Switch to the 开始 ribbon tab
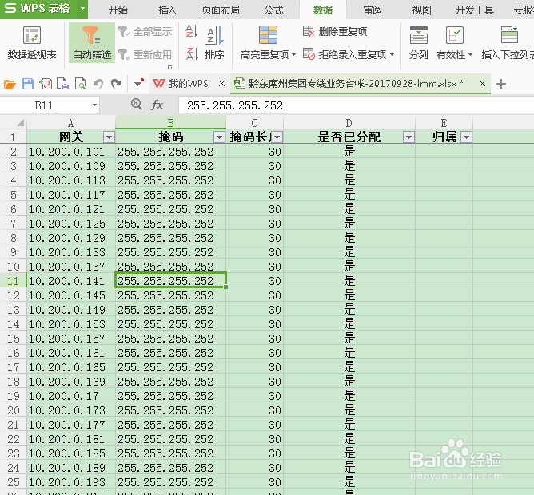 pos(118,10)
